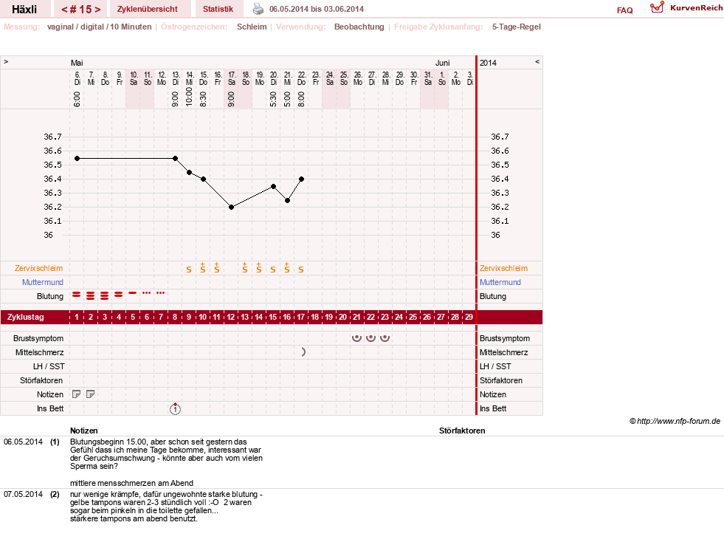Image resolution: width=724 pixels, height=559 pixels.
Task: Click the Brustsymptom icon on cycle day 23
Action: 385,337
